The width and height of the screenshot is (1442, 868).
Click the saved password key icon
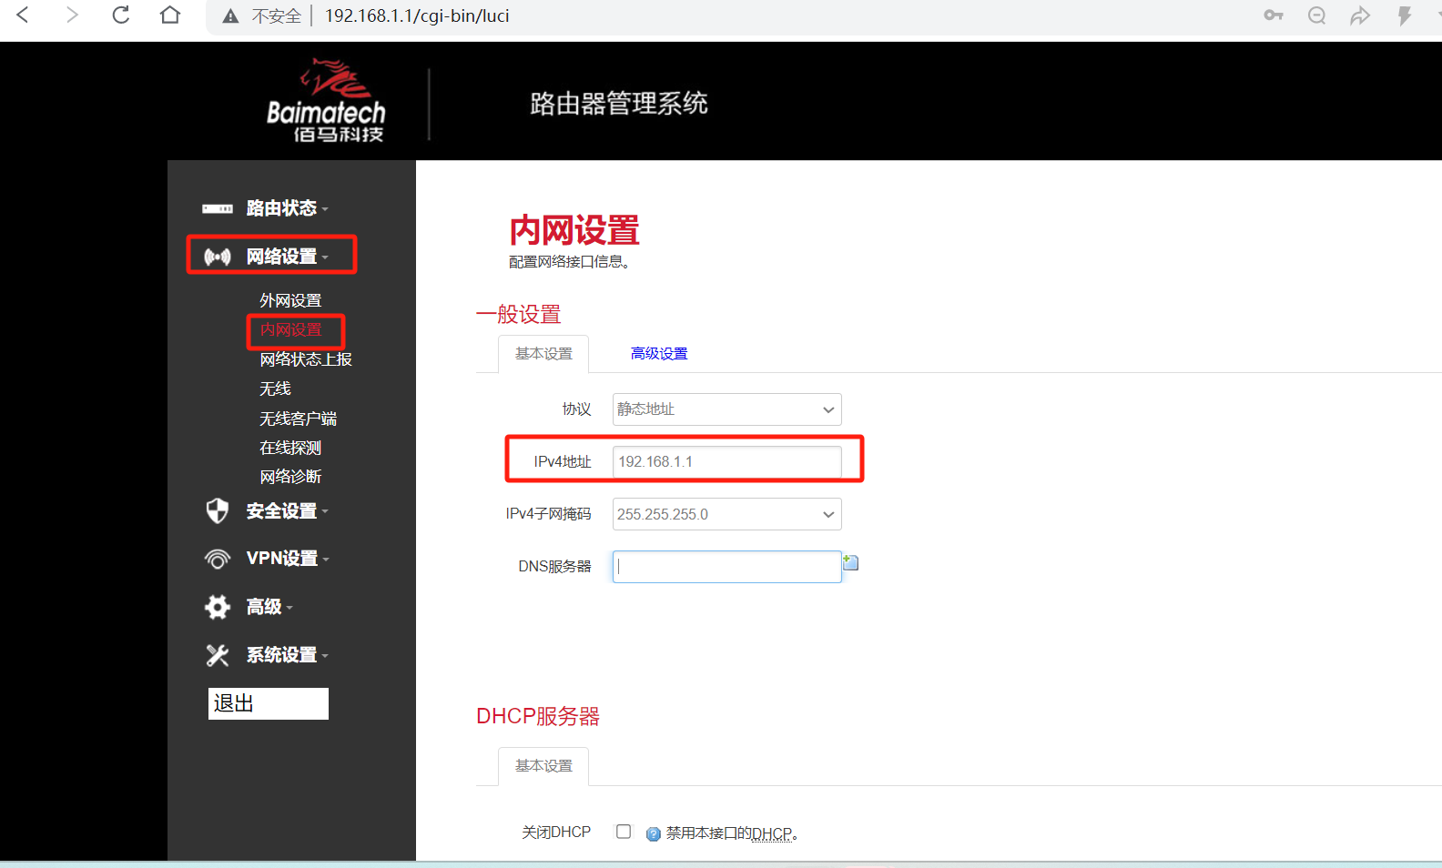click(1274, 15)
